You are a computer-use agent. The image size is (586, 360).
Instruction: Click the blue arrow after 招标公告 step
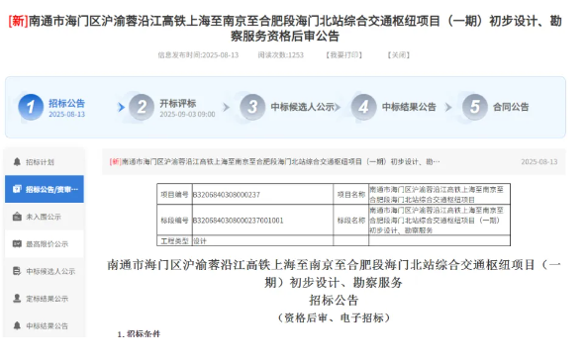click(121, 107)
